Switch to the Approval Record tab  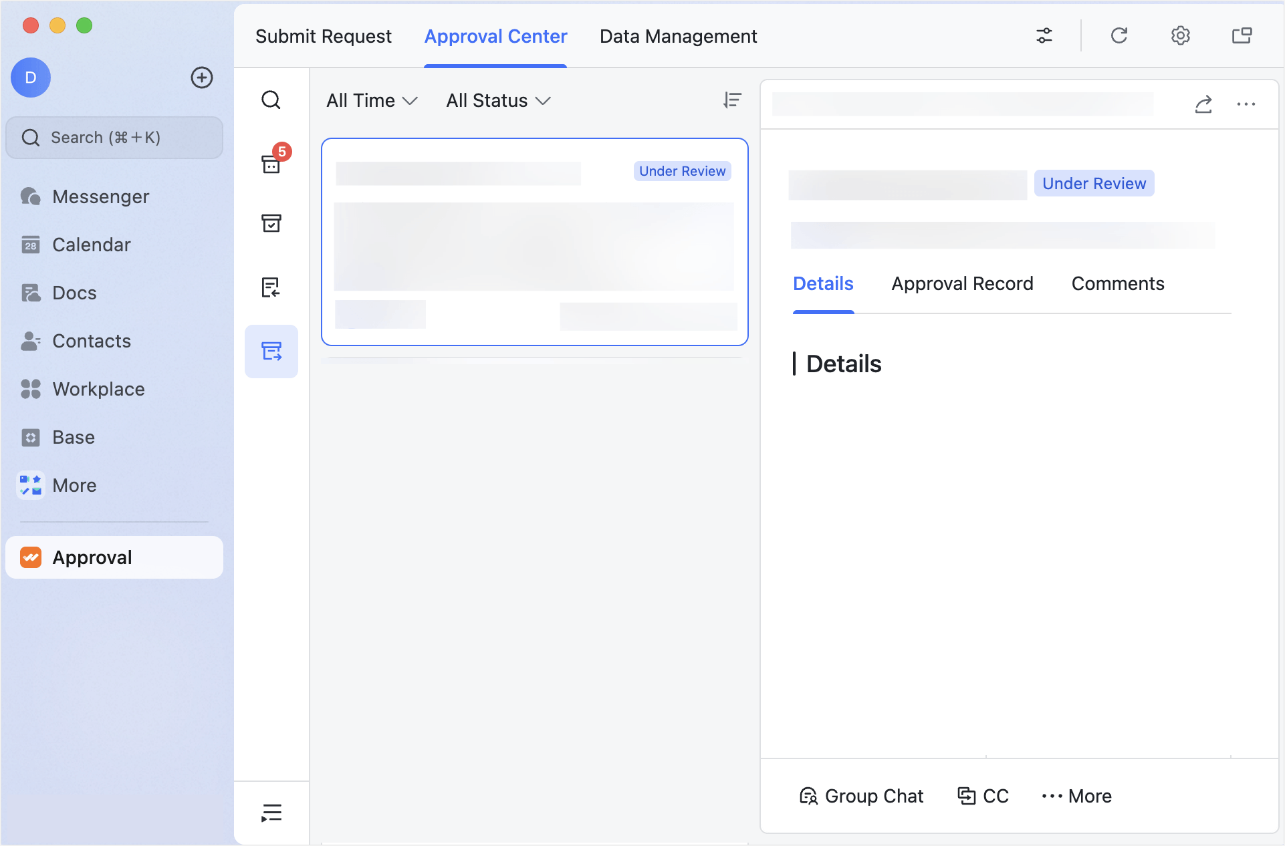[962, 283]
